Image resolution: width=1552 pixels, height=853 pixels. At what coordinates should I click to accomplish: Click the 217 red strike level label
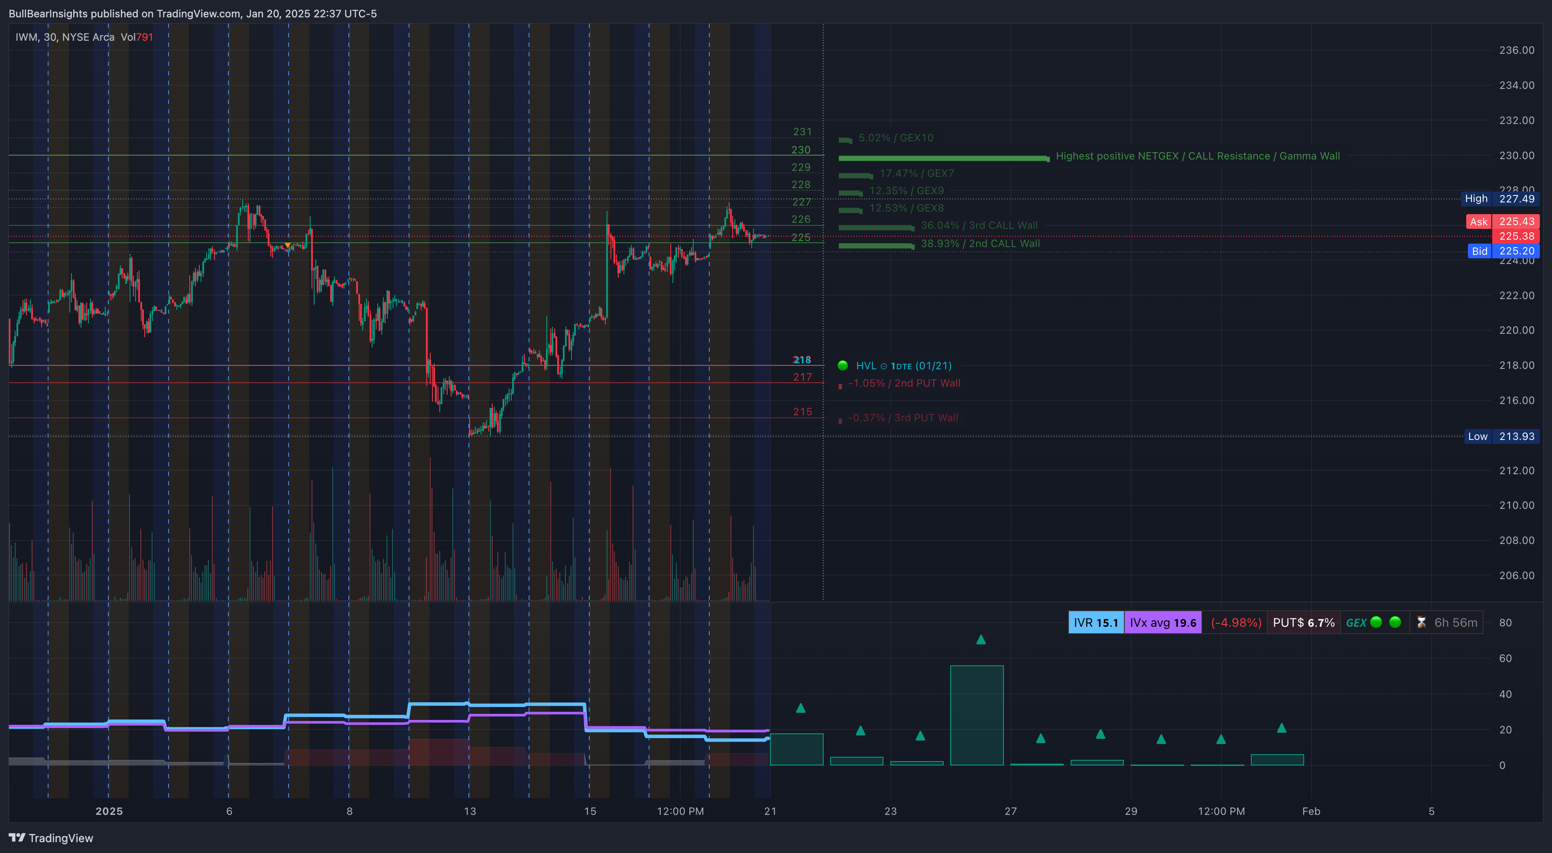(x=802, y=377)
